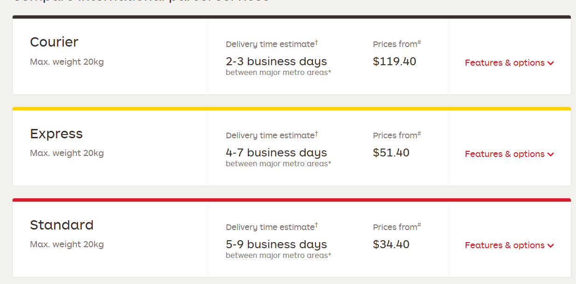Click the 5-9 business days estimate

[x=276, y=244]
